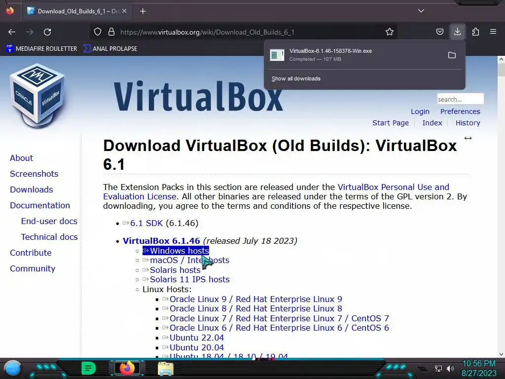
Task: Go to Start Page
Action: pos(391,123)
